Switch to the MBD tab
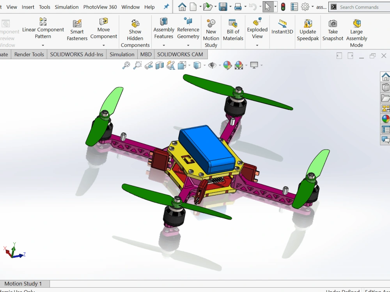 coord(146,55)
